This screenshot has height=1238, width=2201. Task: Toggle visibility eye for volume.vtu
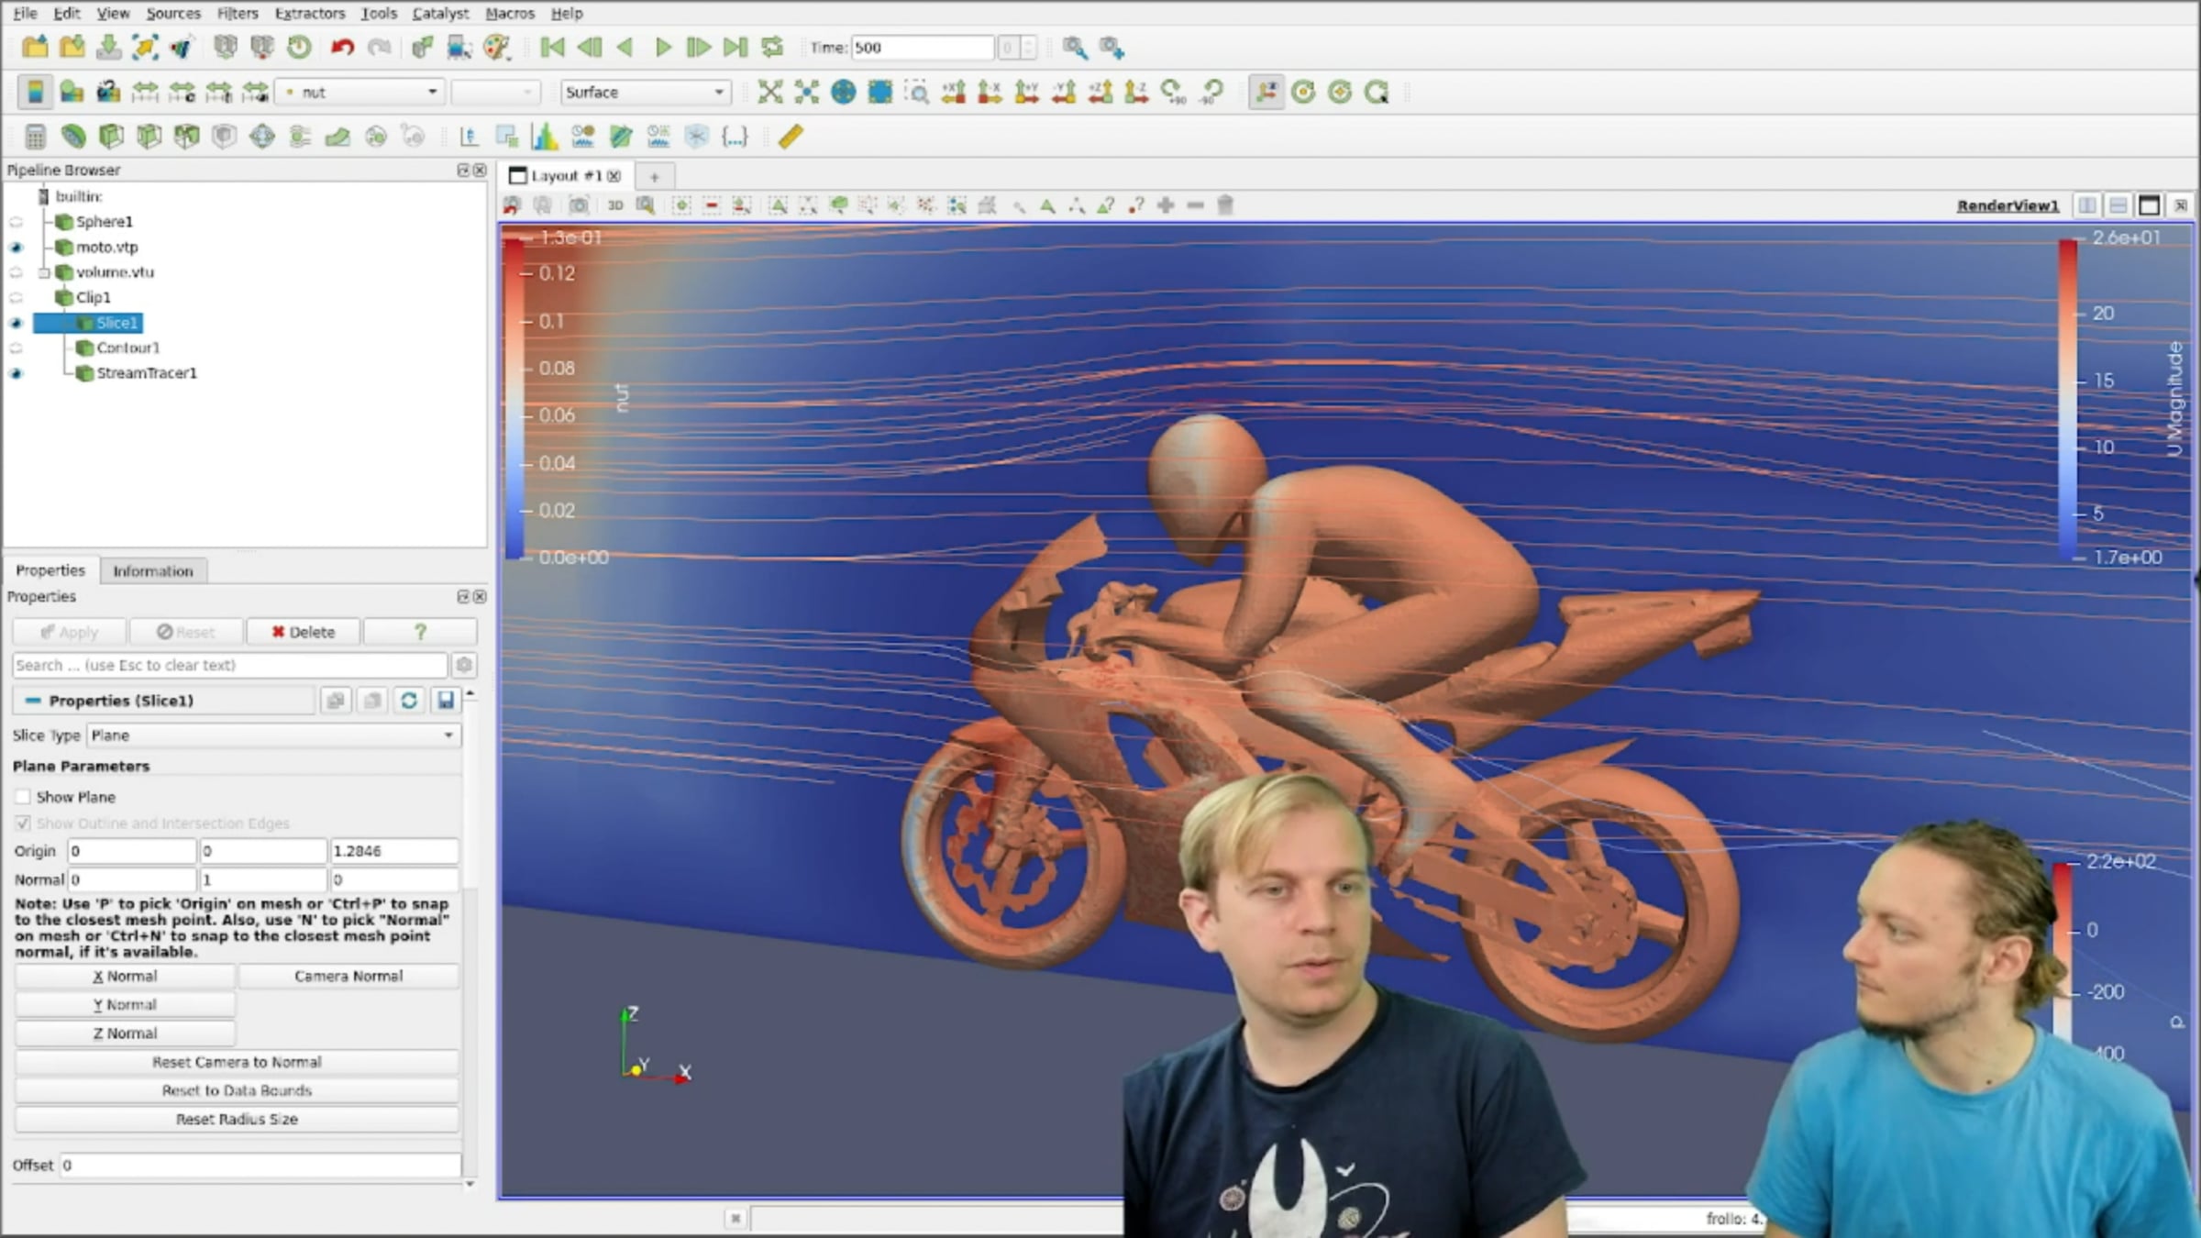coord(16,272)
